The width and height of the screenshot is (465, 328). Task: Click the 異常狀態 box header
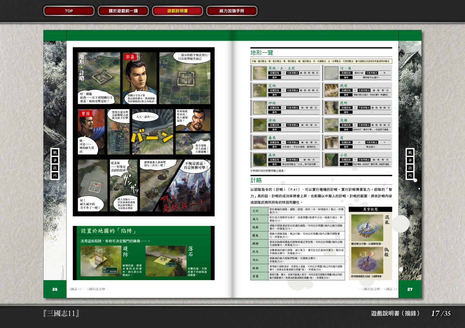[370, 209]
